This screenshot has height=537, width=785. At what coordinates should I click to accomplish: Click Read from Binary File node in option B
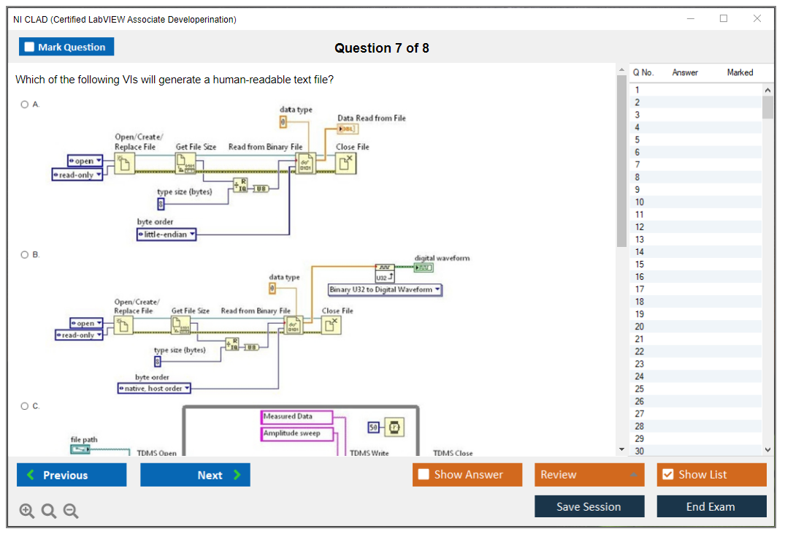point(294,325)
